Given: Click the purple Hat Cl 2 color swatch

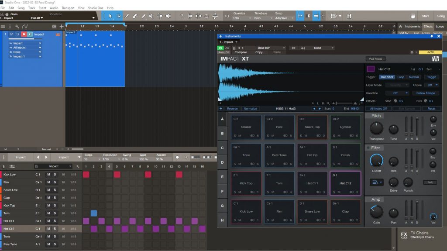Looking at the screenshot, I should click(371, 69).
